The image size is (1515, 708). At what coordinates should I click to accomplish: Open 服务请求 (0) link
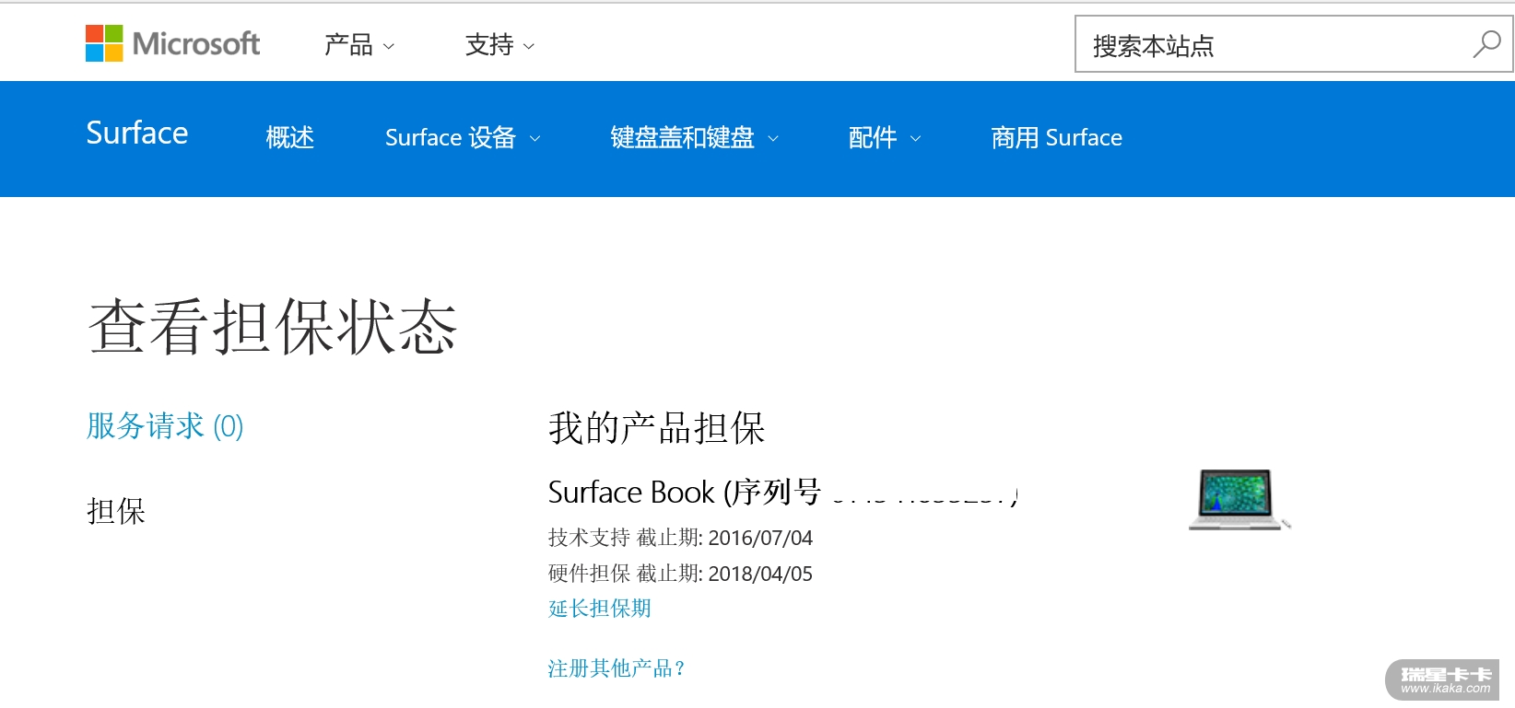point(165,425)
